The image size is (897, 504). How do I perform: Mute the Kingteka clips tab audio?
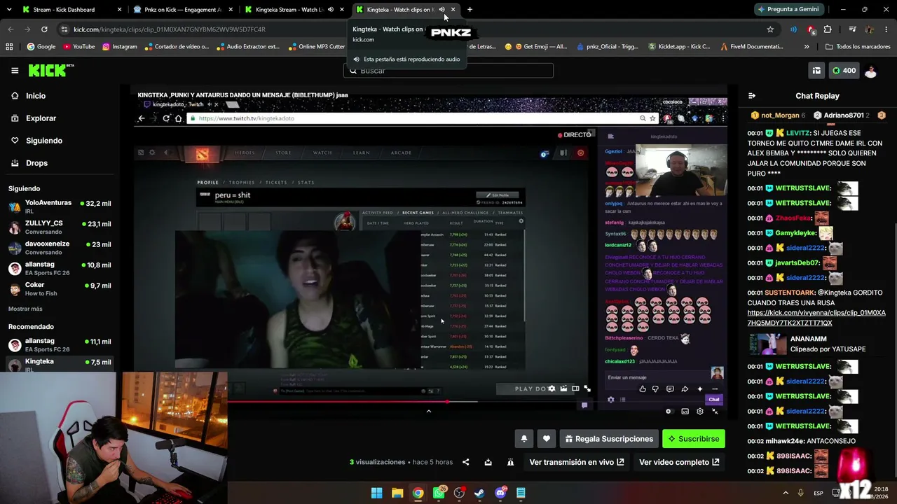441,10
